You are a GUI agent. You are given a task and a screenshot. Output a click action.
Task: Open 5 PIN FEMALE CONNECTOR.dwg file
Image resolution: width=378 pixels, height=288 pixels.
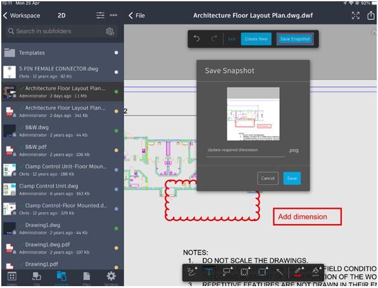pyautogui.click(x=63, y=72)
